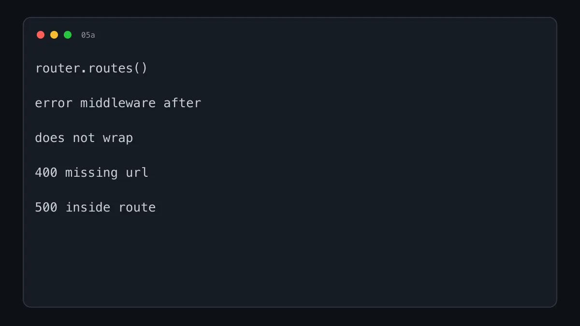Click the green maximize dot
The image size is (580, 326).
68,35
